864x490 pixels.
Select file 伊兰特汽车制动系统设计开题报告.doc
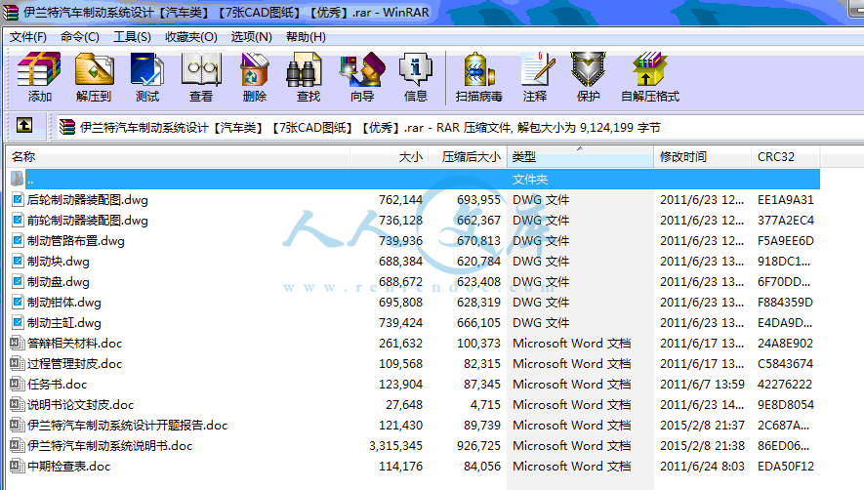pyautogui.click(x=127, y=425)
